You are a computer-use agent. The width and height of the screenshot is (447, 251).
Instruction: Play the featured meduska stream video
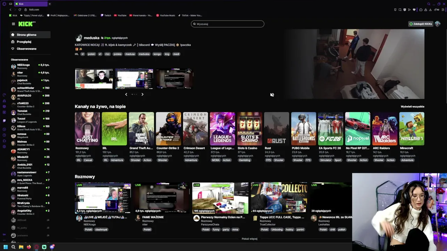pyautogui.click(x=354, y=64)
